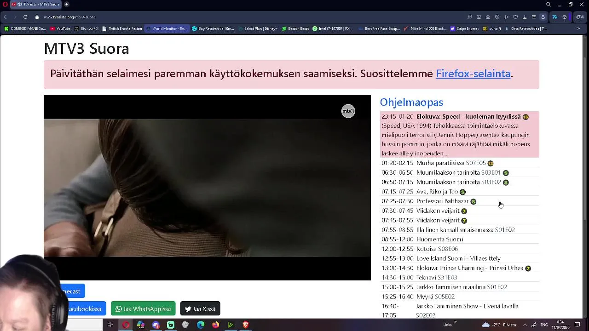The width and height of the screenshot is (589, 331).
Task: Open Stripe Express bookmark
Action: tap(464, 29)
